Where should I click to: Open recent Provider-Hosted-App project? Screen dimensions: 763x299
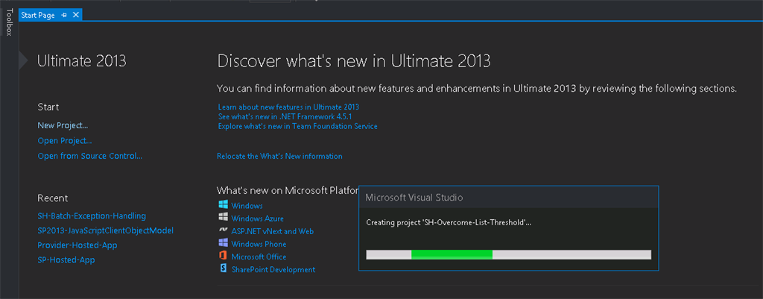77,245
